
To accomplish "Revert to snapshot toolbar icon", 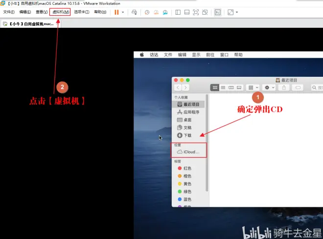I will click(156, 12).
